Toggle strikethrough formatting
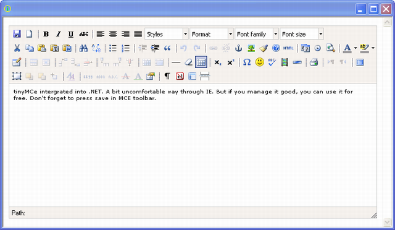Viewport: 395px width, 230px height. tap(84, 34)
